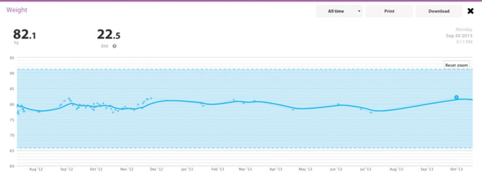Click the BMI help question mark icon

tap(114, 46)
